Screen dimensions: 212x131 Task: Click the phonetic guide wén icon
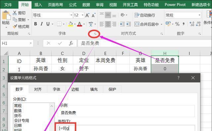[x=91, y=24]
